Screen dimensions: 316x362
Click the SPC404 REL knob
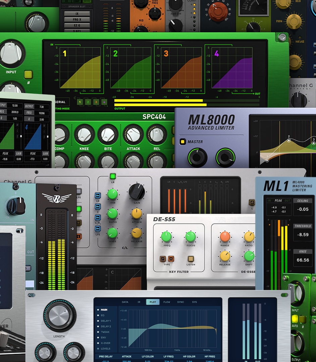[157, 135]
